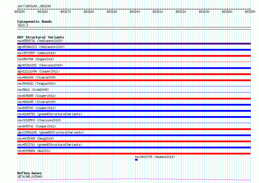
Task: Select variant nsv3401705 (Audano2019) label
Action: click(155, 157)
